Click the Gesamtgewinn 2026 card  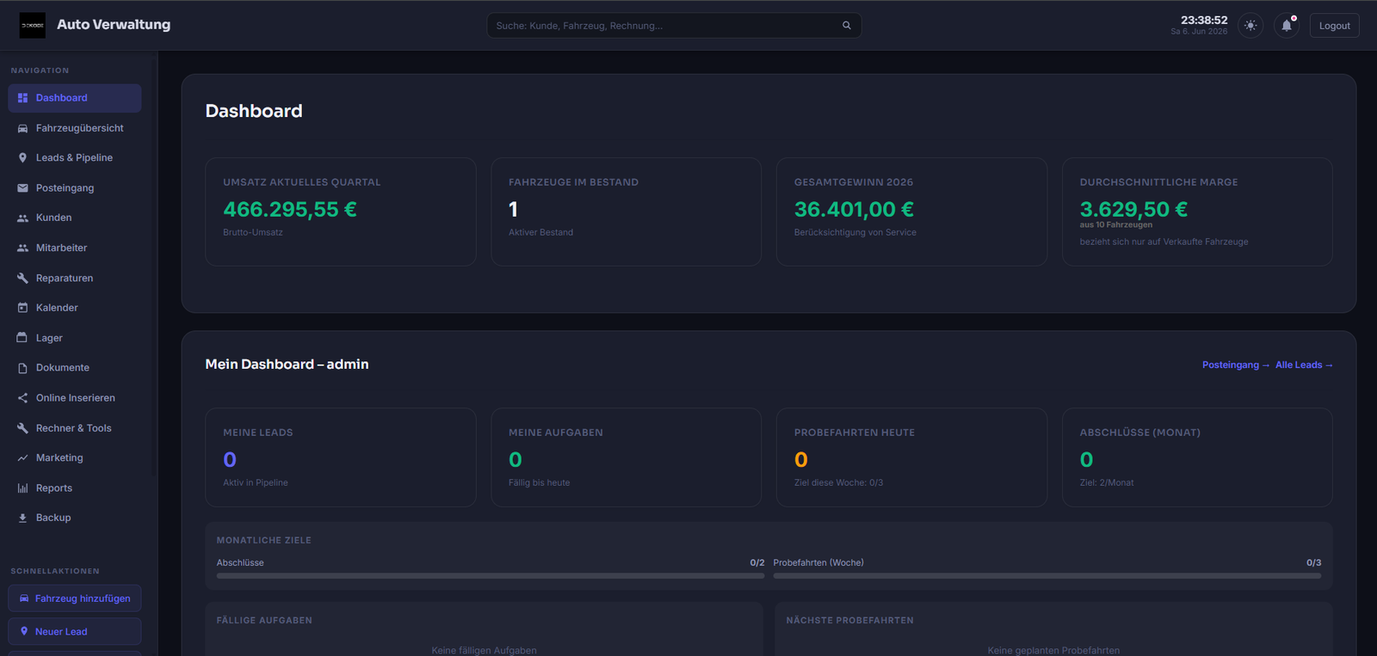pyautogui.click(x=911, y=212)
